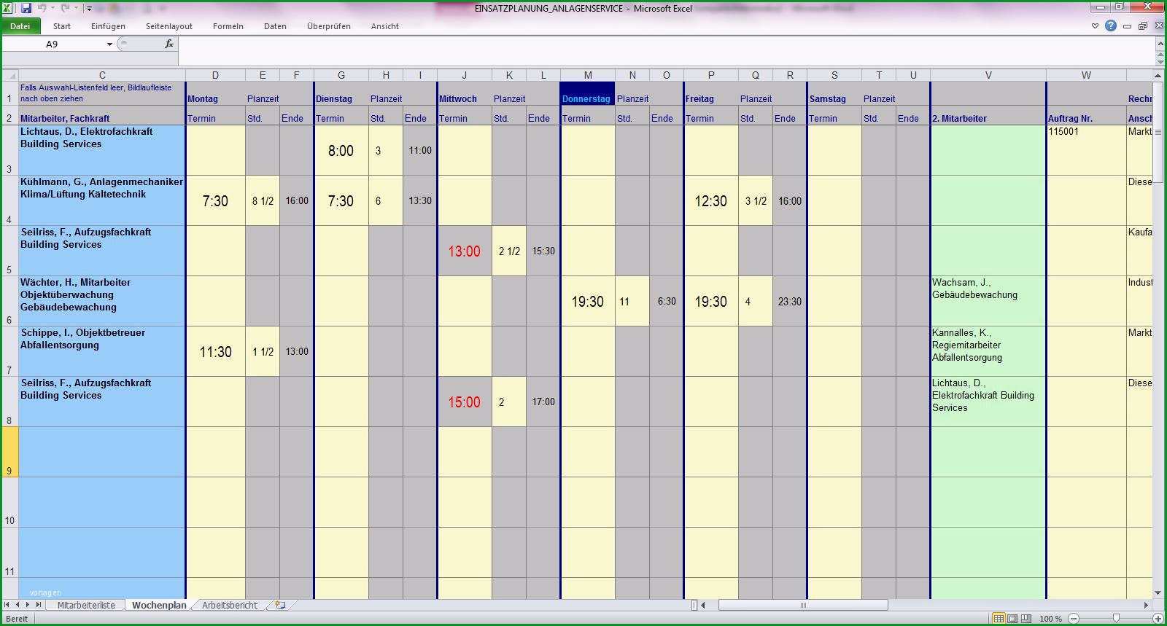Select red 15:00 Mittwoch appointment cell
Screen dimensions: 1167x626
tap(464, 402)
